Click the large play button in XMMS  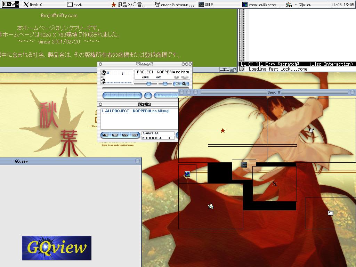tap(115, 95)
